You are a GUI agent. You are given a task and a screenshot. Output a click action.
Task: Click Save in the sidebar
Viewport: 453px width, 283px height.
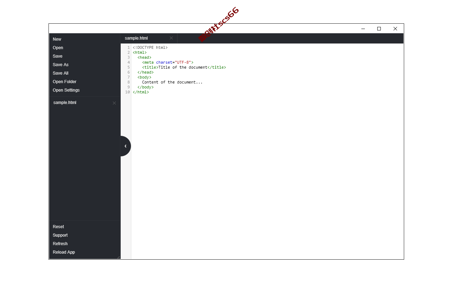pyautogui.click(x=58, y=56)
